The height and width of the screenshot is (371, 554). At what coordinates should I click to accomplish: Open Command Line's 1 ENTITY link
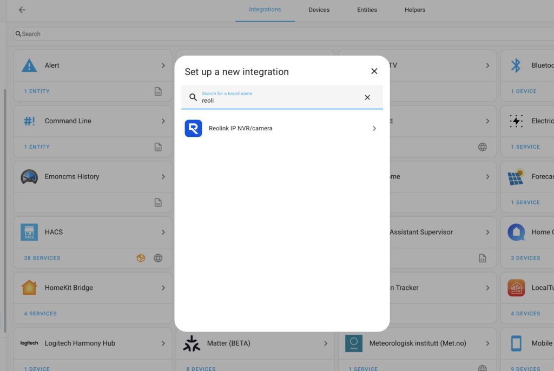click(37, 147)
